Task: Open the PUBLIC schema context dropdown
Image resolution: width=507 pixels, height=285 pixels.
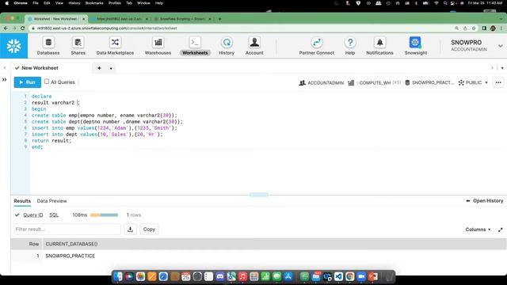Action: pyautogui.click(x=473, y=82)
